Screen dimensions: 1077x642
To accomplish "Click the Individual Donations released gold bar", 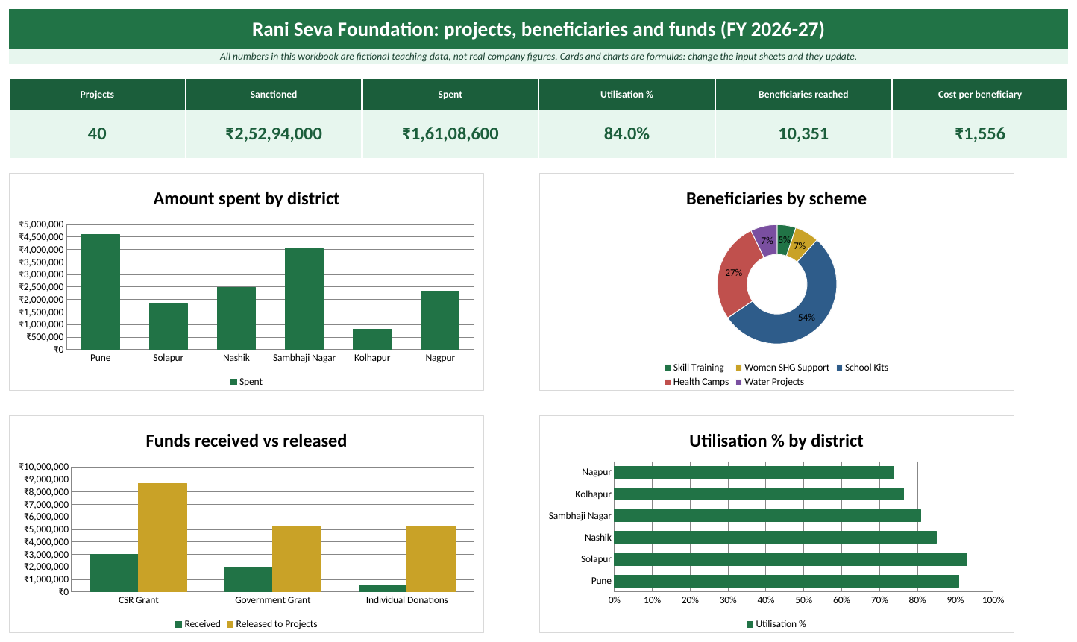I will pyautogui.click(x=431, y=558).
